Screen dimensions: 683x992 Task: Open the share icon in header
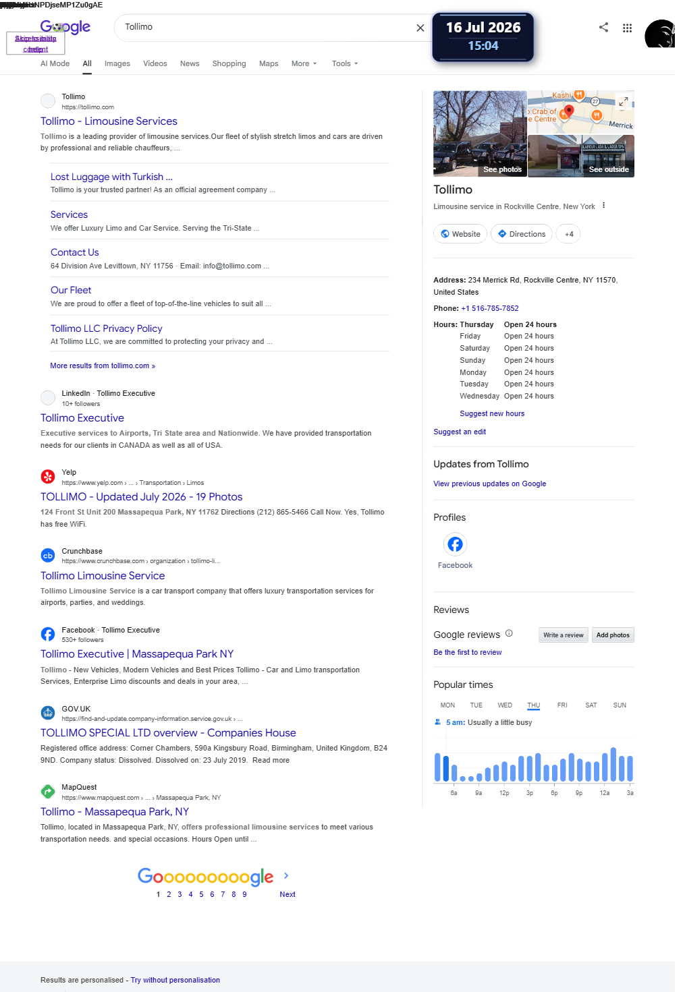point(603,27)
